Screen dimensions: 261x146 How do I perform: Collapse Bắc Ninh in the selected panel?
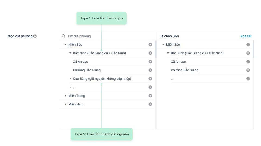tap(168, 53)
